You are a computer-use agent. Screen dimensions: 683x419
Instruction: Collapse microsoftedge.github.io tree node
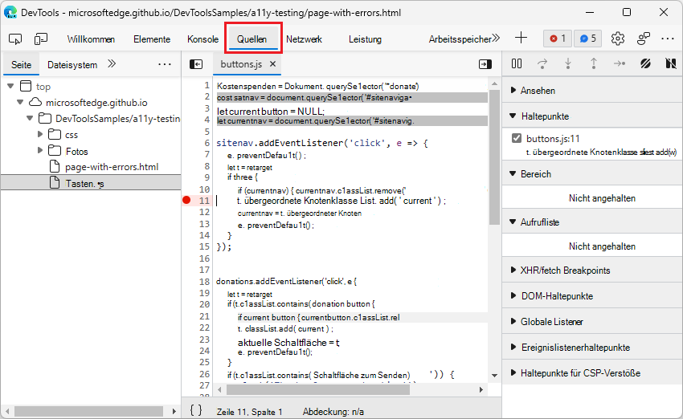coord(20,102)
